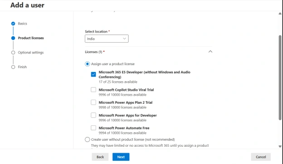Uncheck Microsoft 365 E5 Developer license
The image size is (283, 164).
(93, 74)
